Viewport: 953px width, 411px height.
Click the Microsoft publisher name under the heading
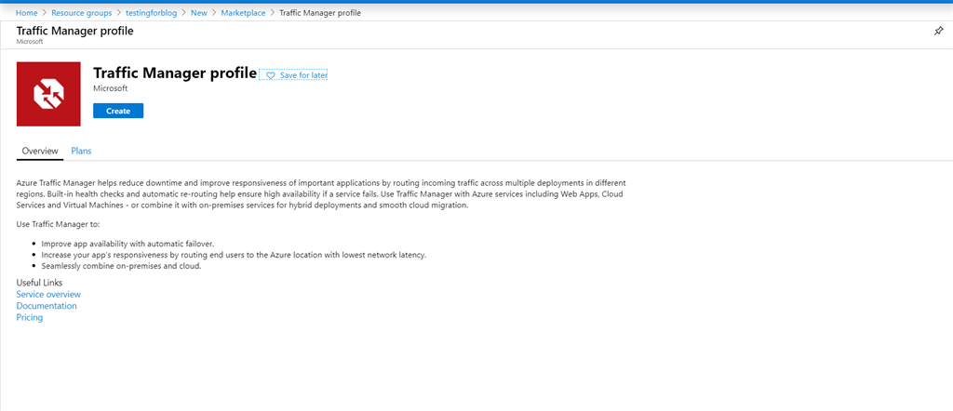111,88
